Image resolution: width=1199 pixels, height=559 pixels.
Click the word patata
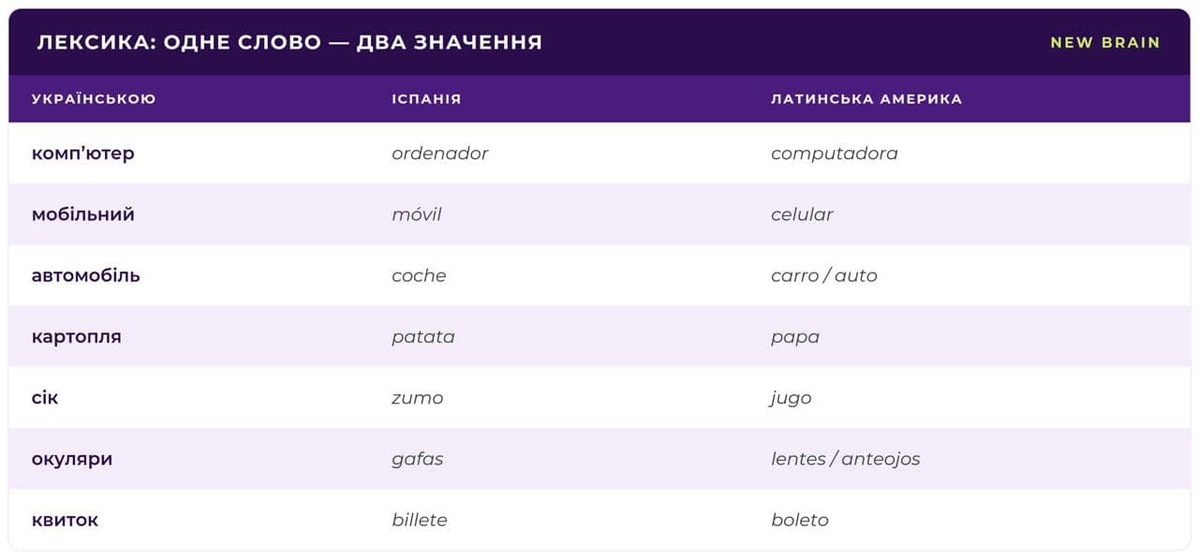tap(423, 337)
